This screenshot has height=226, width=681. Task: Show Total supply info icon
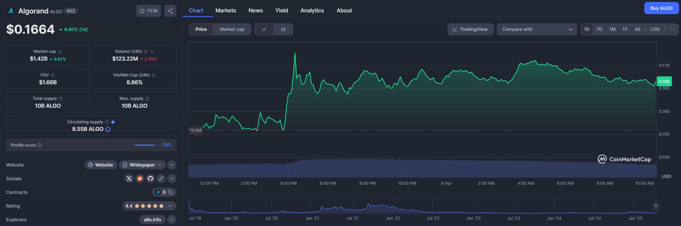tap(61, 99)
